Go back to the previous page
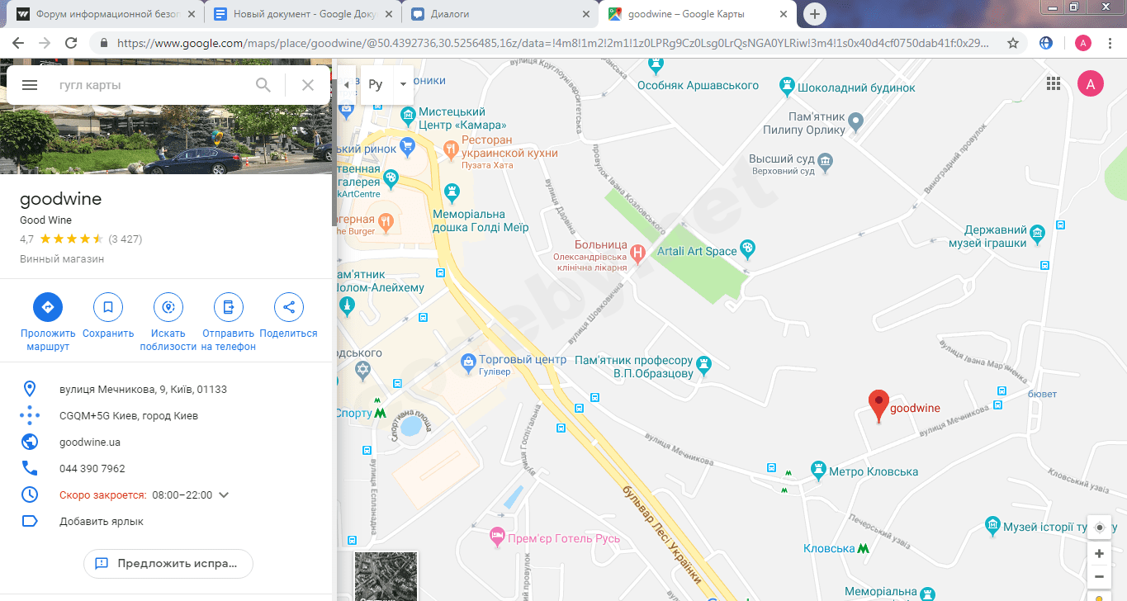Viewport: 1127px width, 601px height. click(x=18, y=43)
